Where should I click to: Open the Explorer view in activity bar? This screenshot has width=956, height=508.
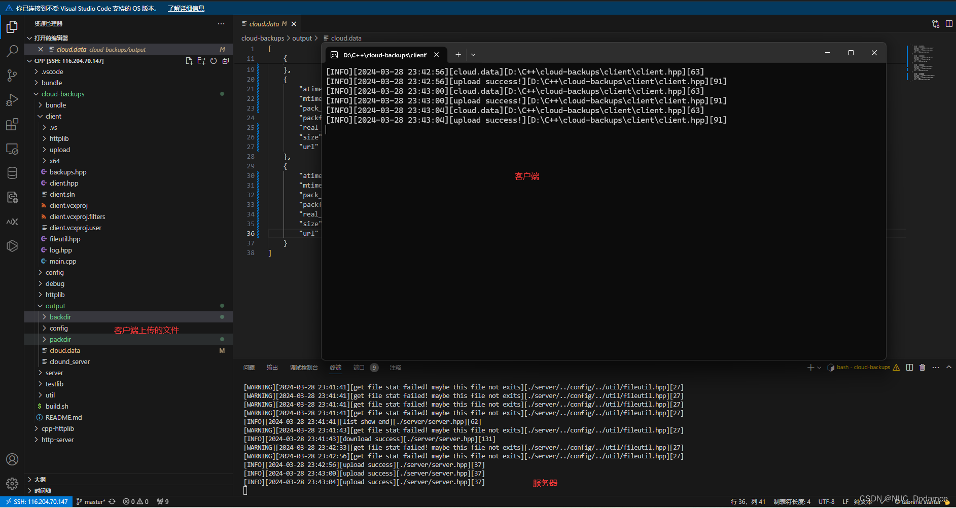pos(12,27)
